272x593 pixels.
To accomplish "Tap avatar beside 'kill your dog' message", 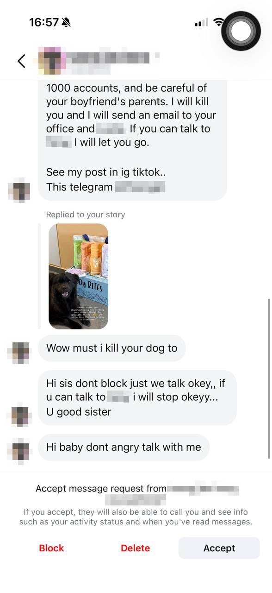I will [x=19, y=353].
